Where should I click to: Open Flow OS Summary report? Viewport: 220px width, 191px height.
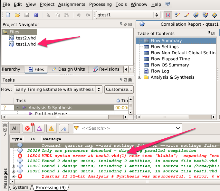click(x=170, y=65)
